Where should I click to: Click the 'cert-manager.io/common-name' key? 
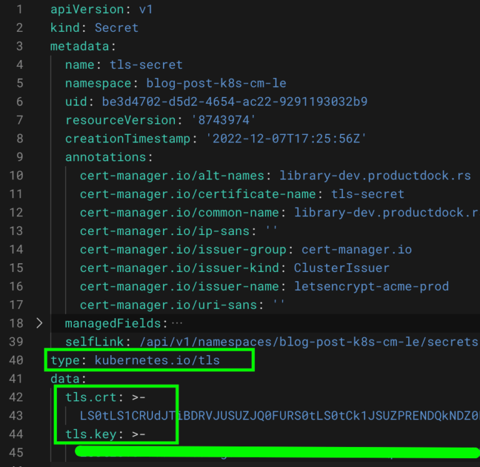click(179, 213)
